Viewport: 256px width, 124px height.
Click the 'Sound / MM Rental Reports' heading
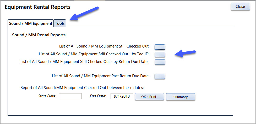pyautogui.click(x=39, y=35)
